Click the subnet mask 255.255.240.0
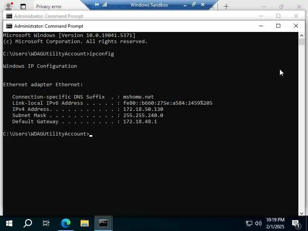 pos(143,115)
